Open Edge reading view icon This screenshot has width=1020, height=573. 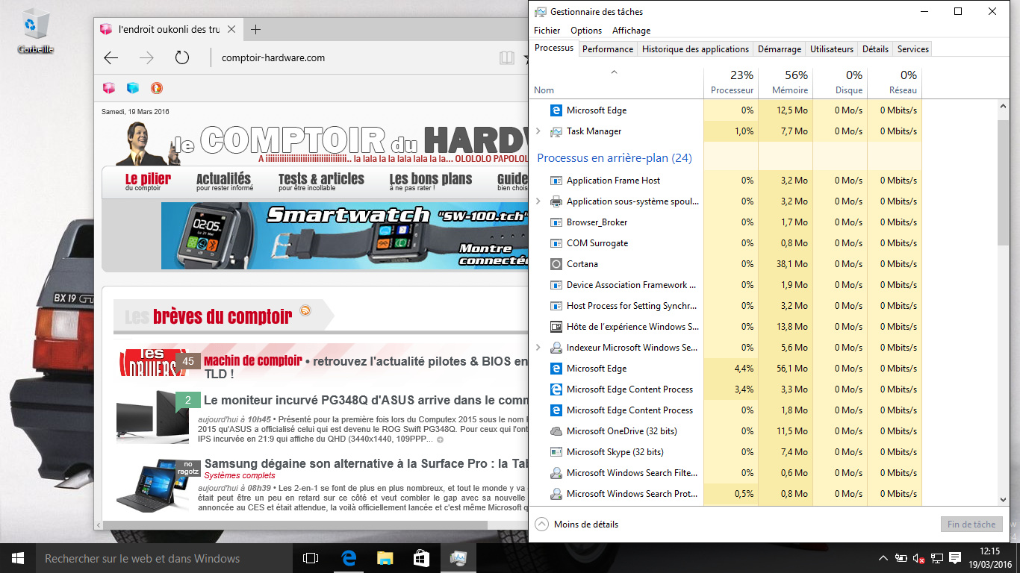click(x=507, y=57)
